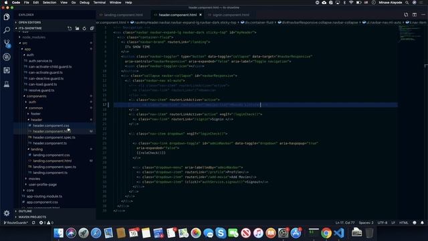Open the Explorer view in activity bar
428x241 pixels.
click(x=7, y=17)
